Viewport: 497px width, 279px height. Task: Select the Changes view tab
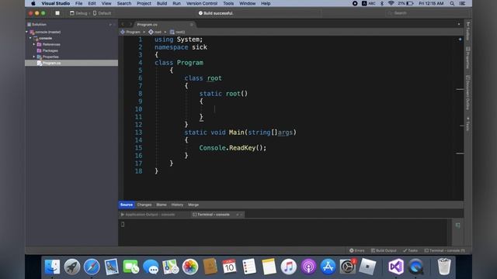144,205
